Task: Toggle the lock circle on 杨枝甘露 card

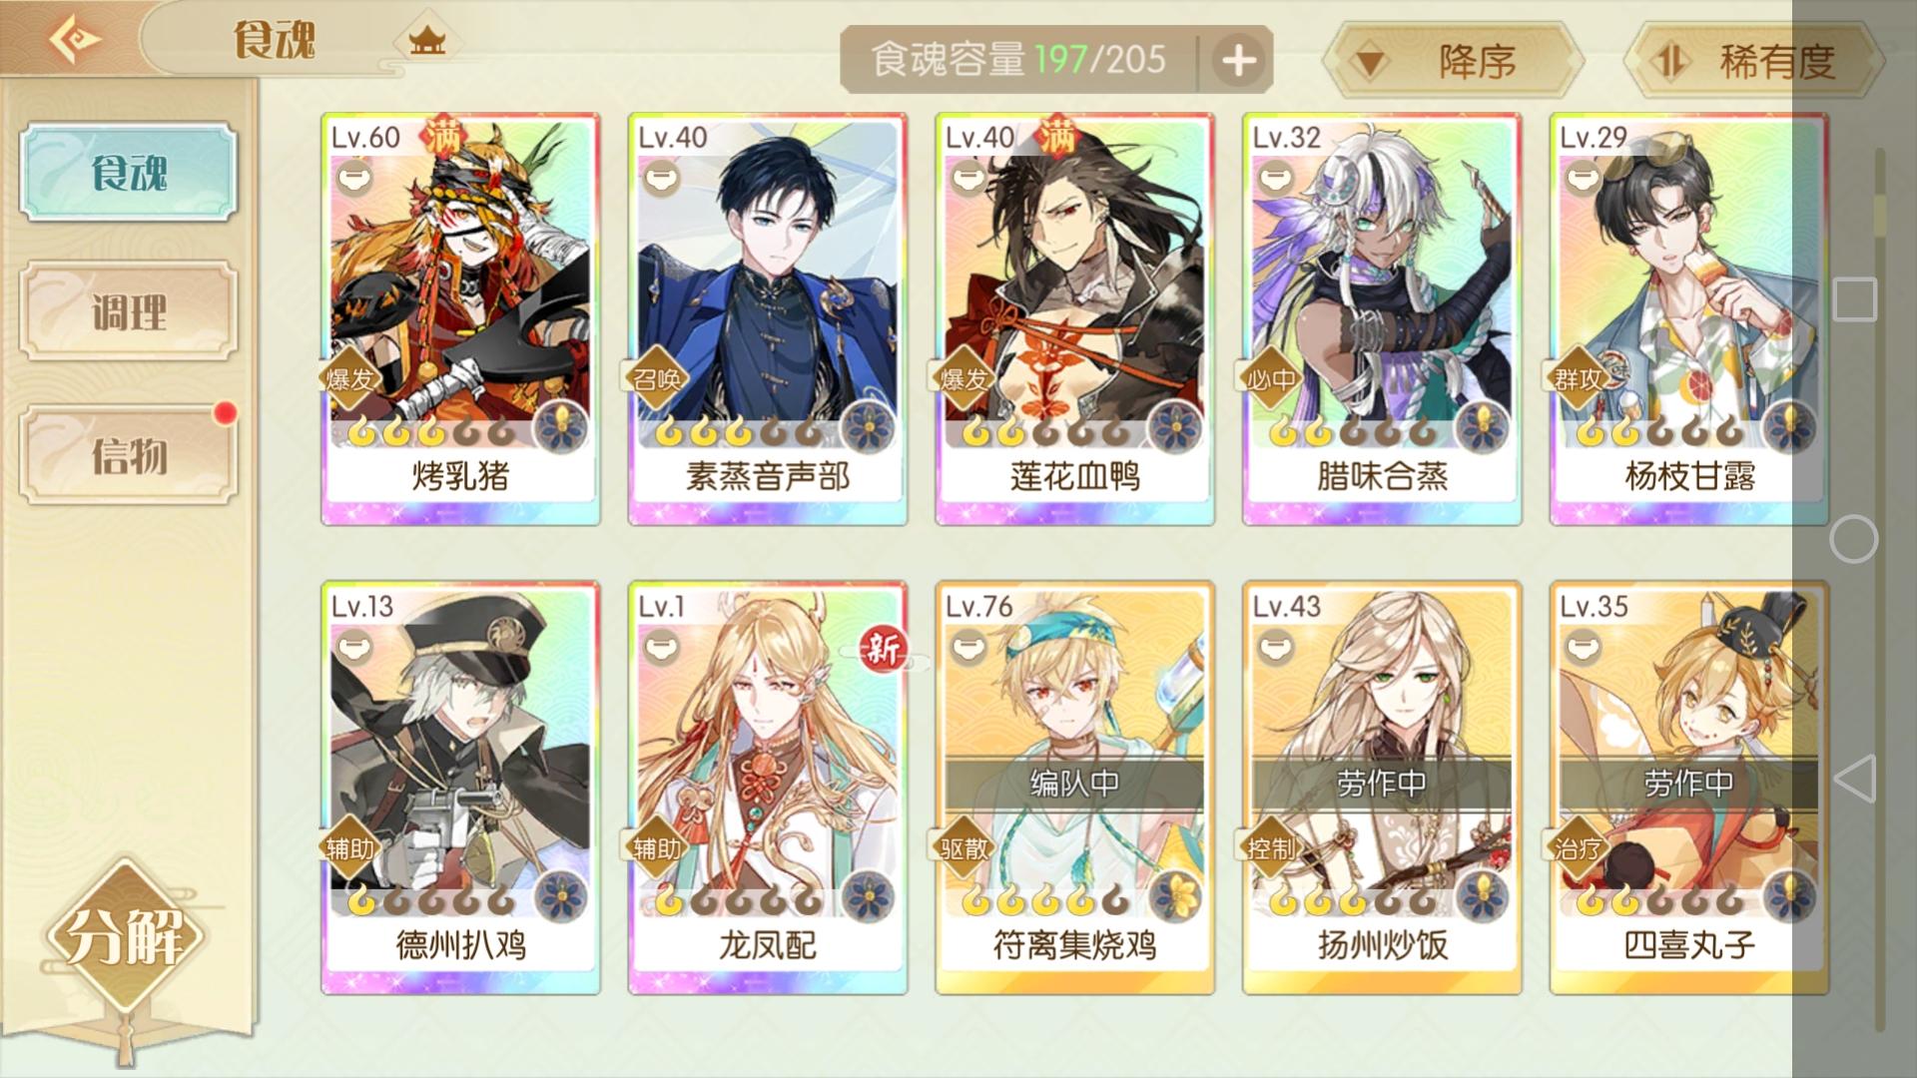Action: (1581, 179)
